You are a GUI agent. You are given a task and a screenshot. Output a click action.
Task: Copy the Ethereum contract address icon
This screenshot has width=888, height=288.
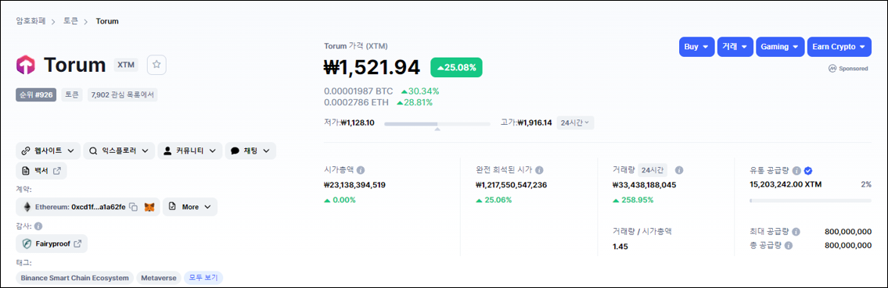[134, 208]
